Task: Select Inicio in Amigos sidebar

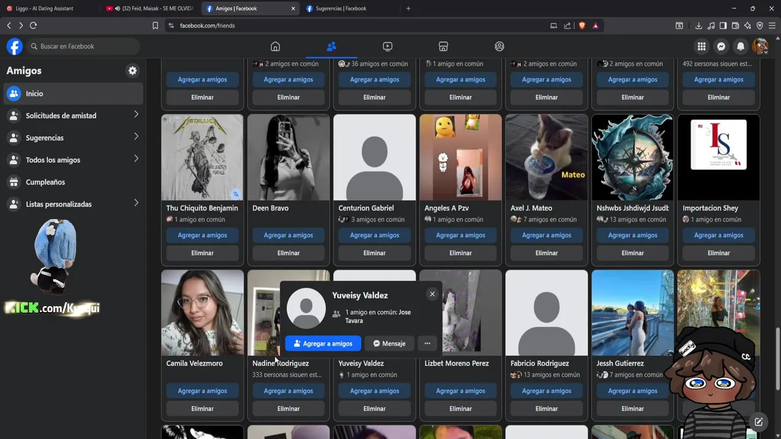Action: tap(73, 94)
